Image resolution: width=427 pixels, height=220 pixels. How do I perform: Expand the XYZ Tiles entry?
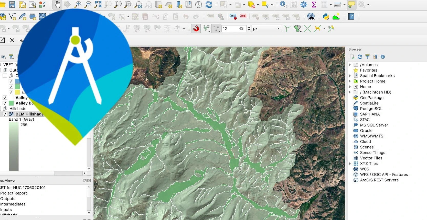tap(350, 164)
